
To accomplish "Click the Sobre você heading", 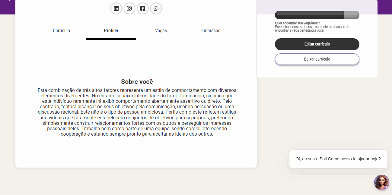I will pyautogui.click(x=137, y=82).
